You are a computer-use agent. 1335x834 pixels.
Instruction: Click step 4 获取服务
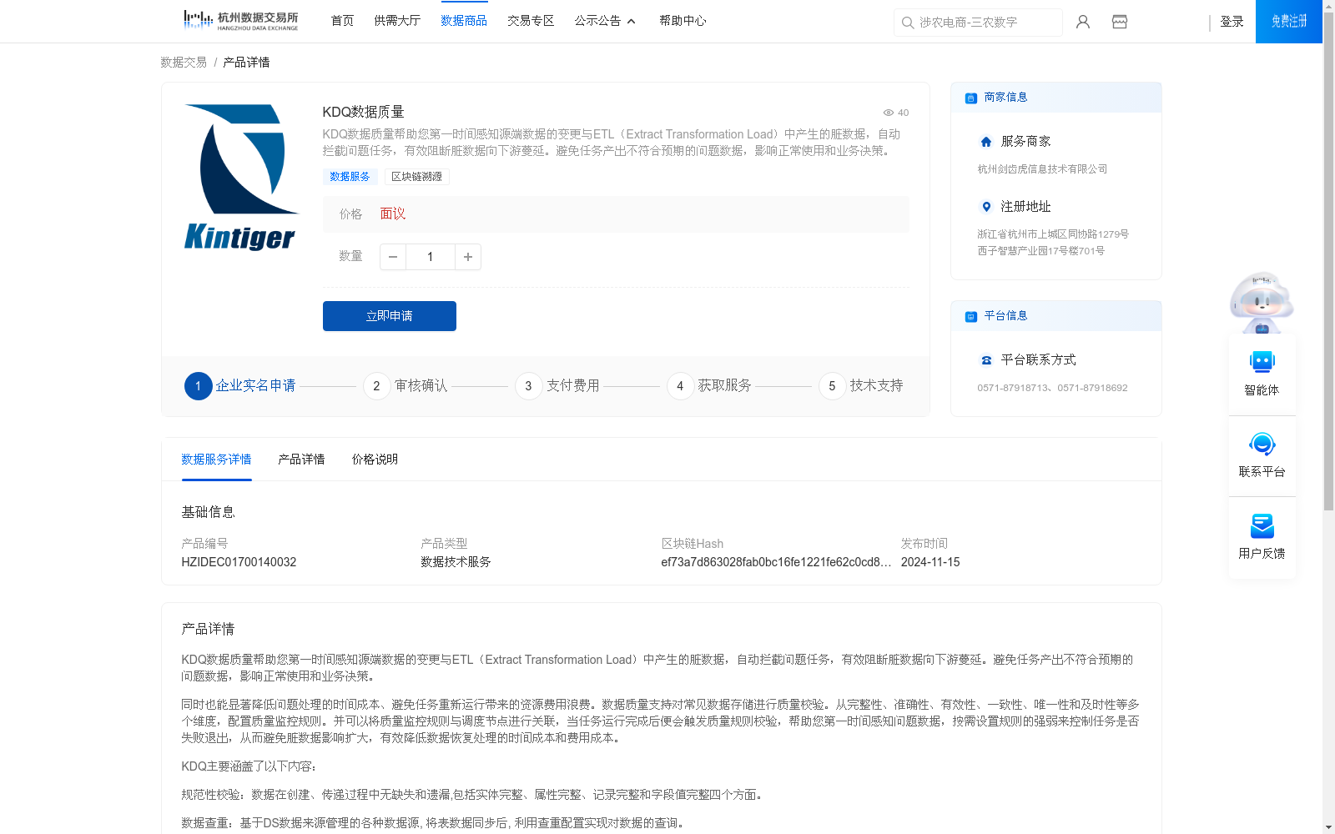(x=709, y=386)
